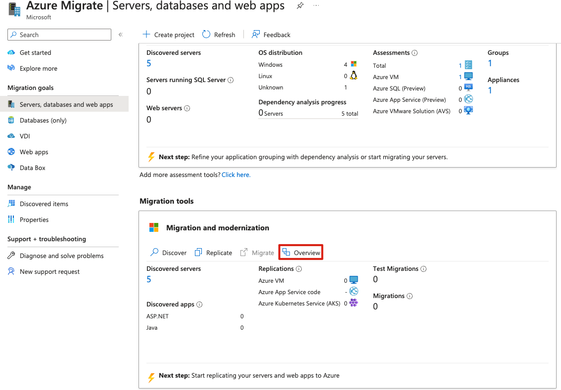Open the Web apps migration goal
Viewport: 561px width, 390px height.
click(34, 152)
